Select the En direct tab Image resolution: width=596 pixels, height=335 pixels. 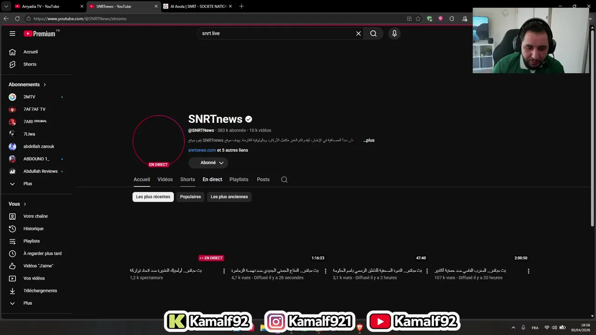tap(212, 180)
